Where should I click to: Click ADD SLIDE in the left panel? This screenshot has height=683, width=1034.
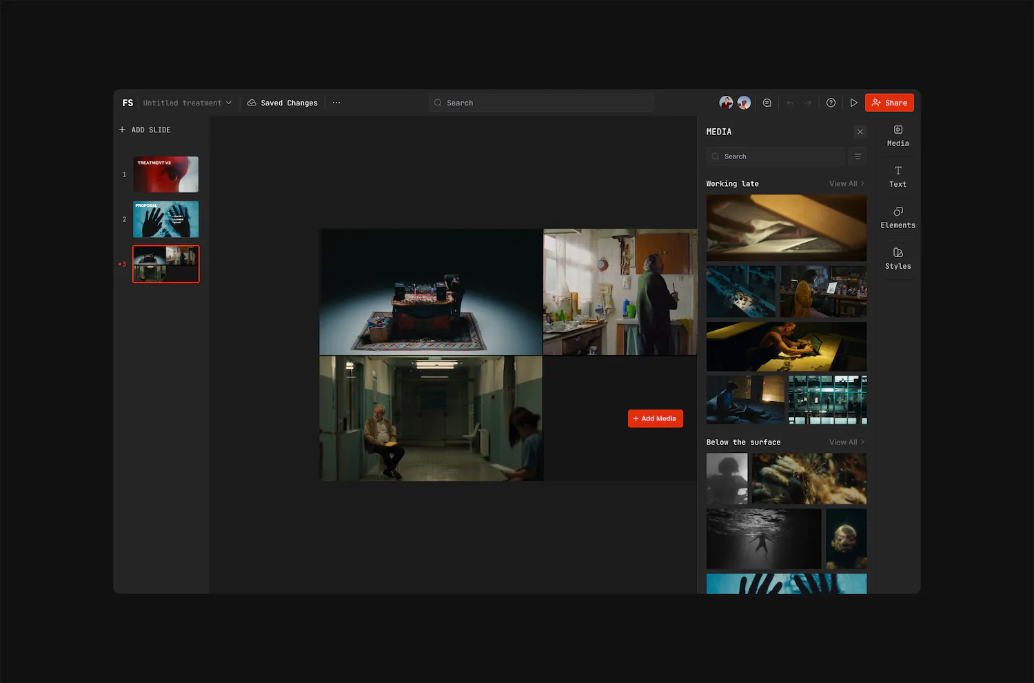coord(145,130)
